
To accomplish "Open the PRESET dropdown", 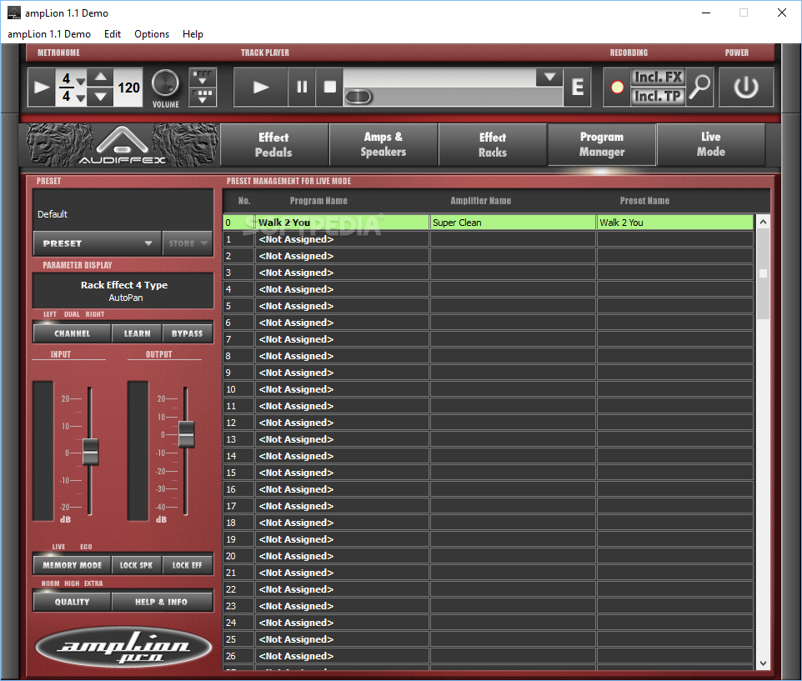I will (x=98, y=243).
